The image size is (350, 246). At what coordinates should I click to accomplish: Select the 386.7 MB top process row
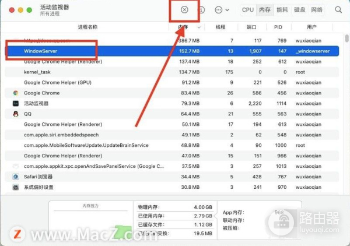[x=172, y=41]
